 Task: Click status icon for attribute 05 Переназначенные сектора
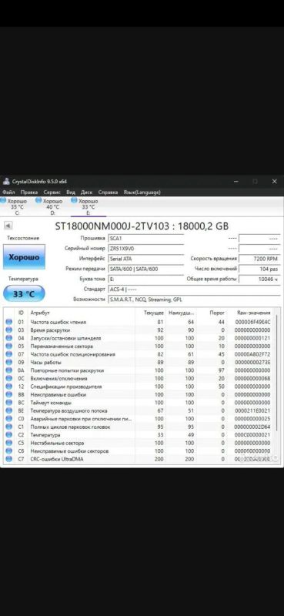coord(8,346)
